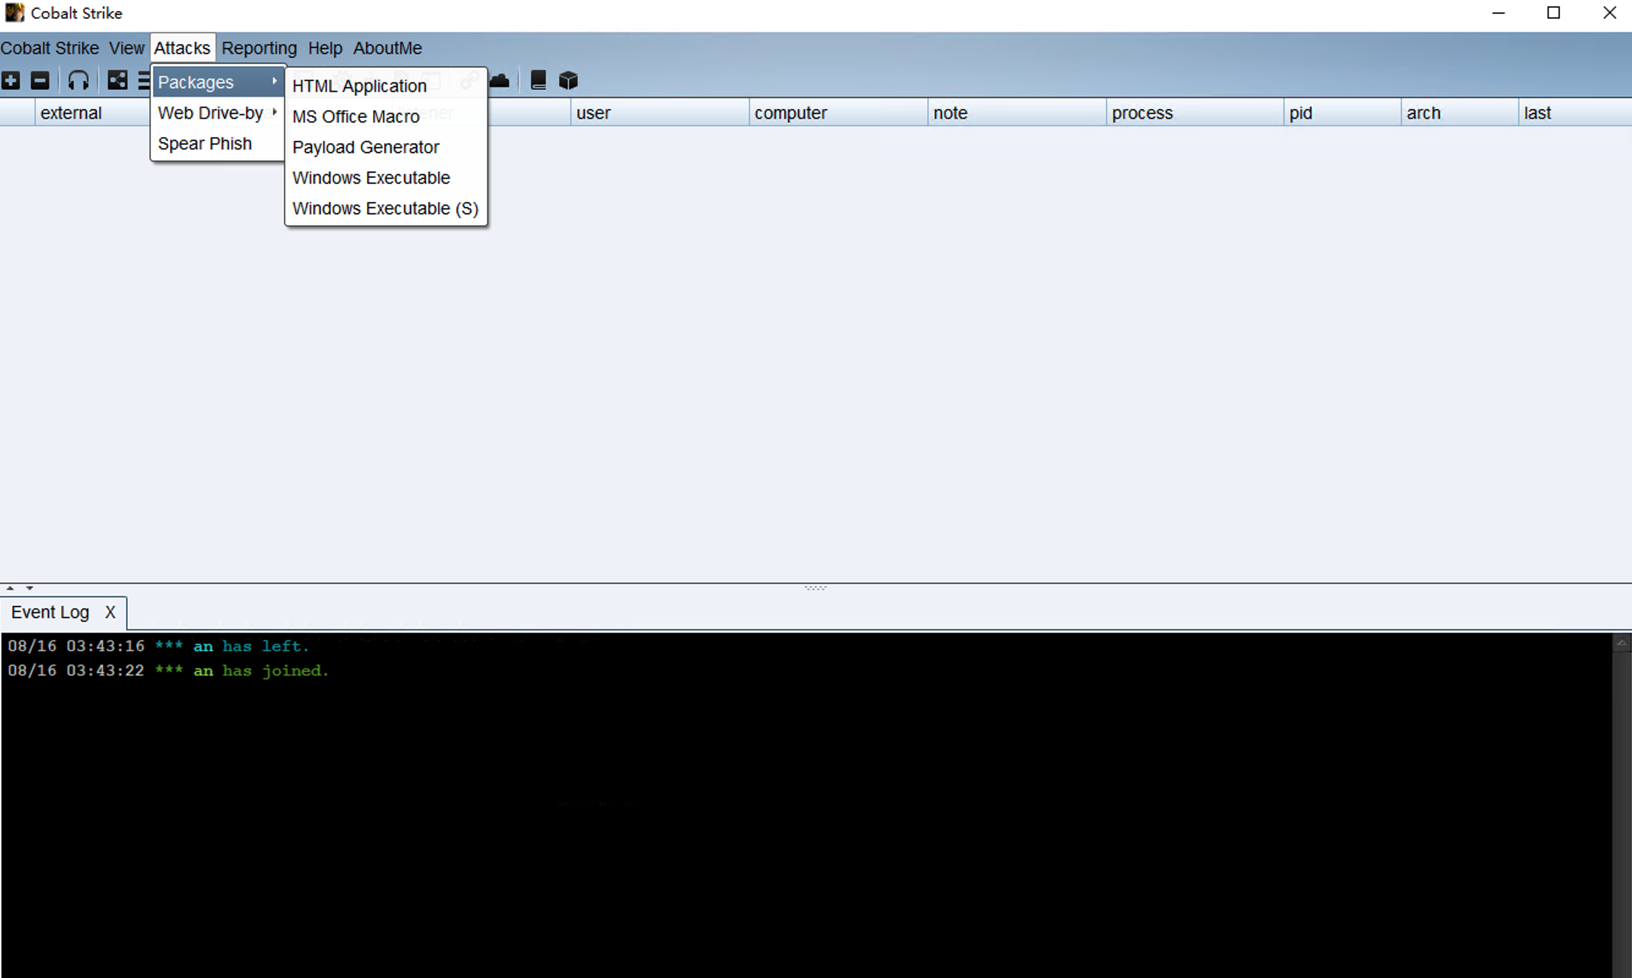Viewport: 1632px width, 978px height.
Task: Open the Attacks menu
Action: (182, 48)
